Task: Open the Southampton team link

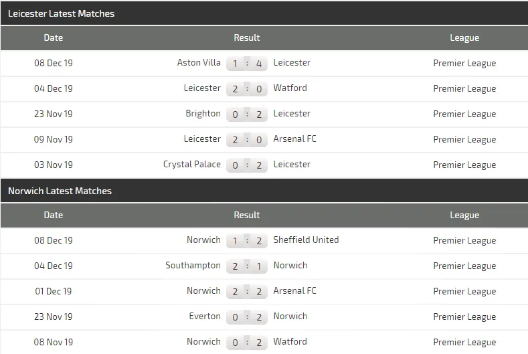Action: [193, 266]
